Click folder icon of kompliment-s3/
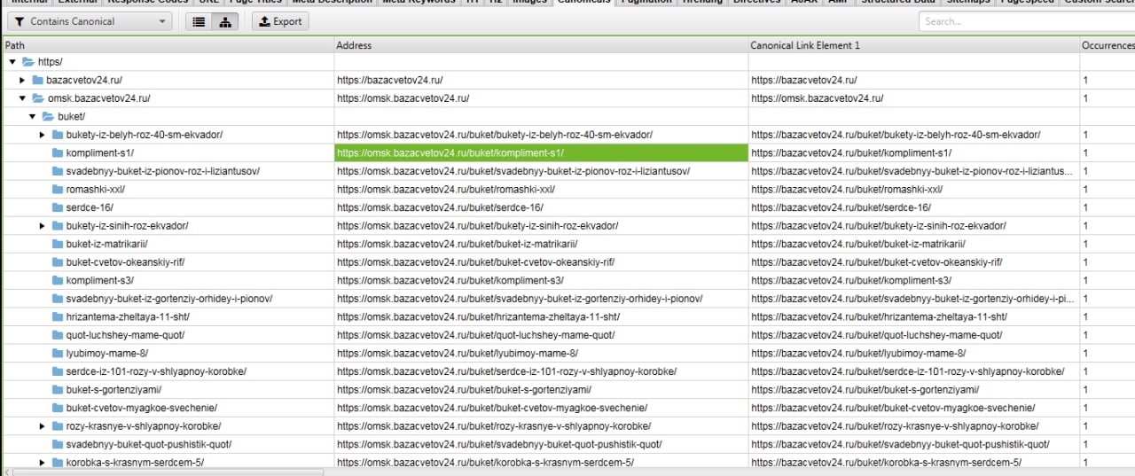Viewport: 1135px width, 476px height. (58, 280)
